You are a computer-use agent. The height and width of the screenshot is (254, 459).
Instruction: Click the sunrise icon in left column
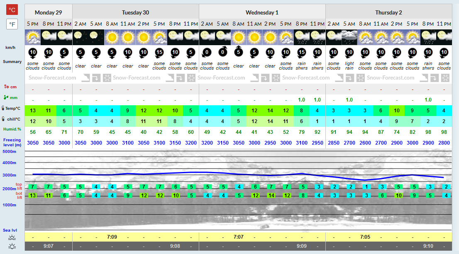[12, 237]
